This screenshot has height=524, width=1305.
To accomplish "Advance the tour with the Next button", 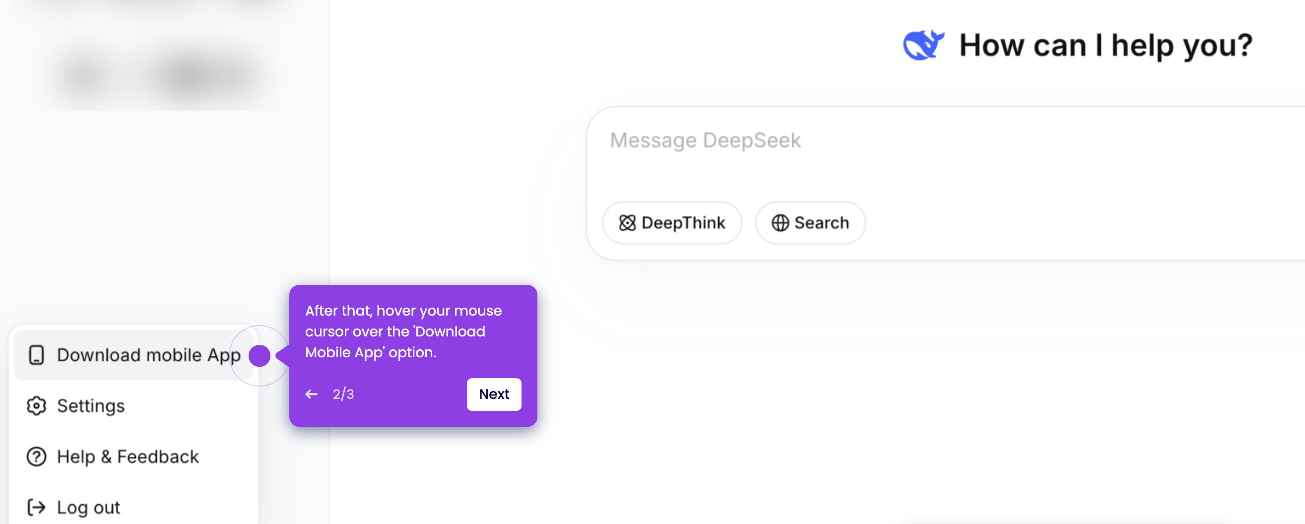I will click(494, 394).
